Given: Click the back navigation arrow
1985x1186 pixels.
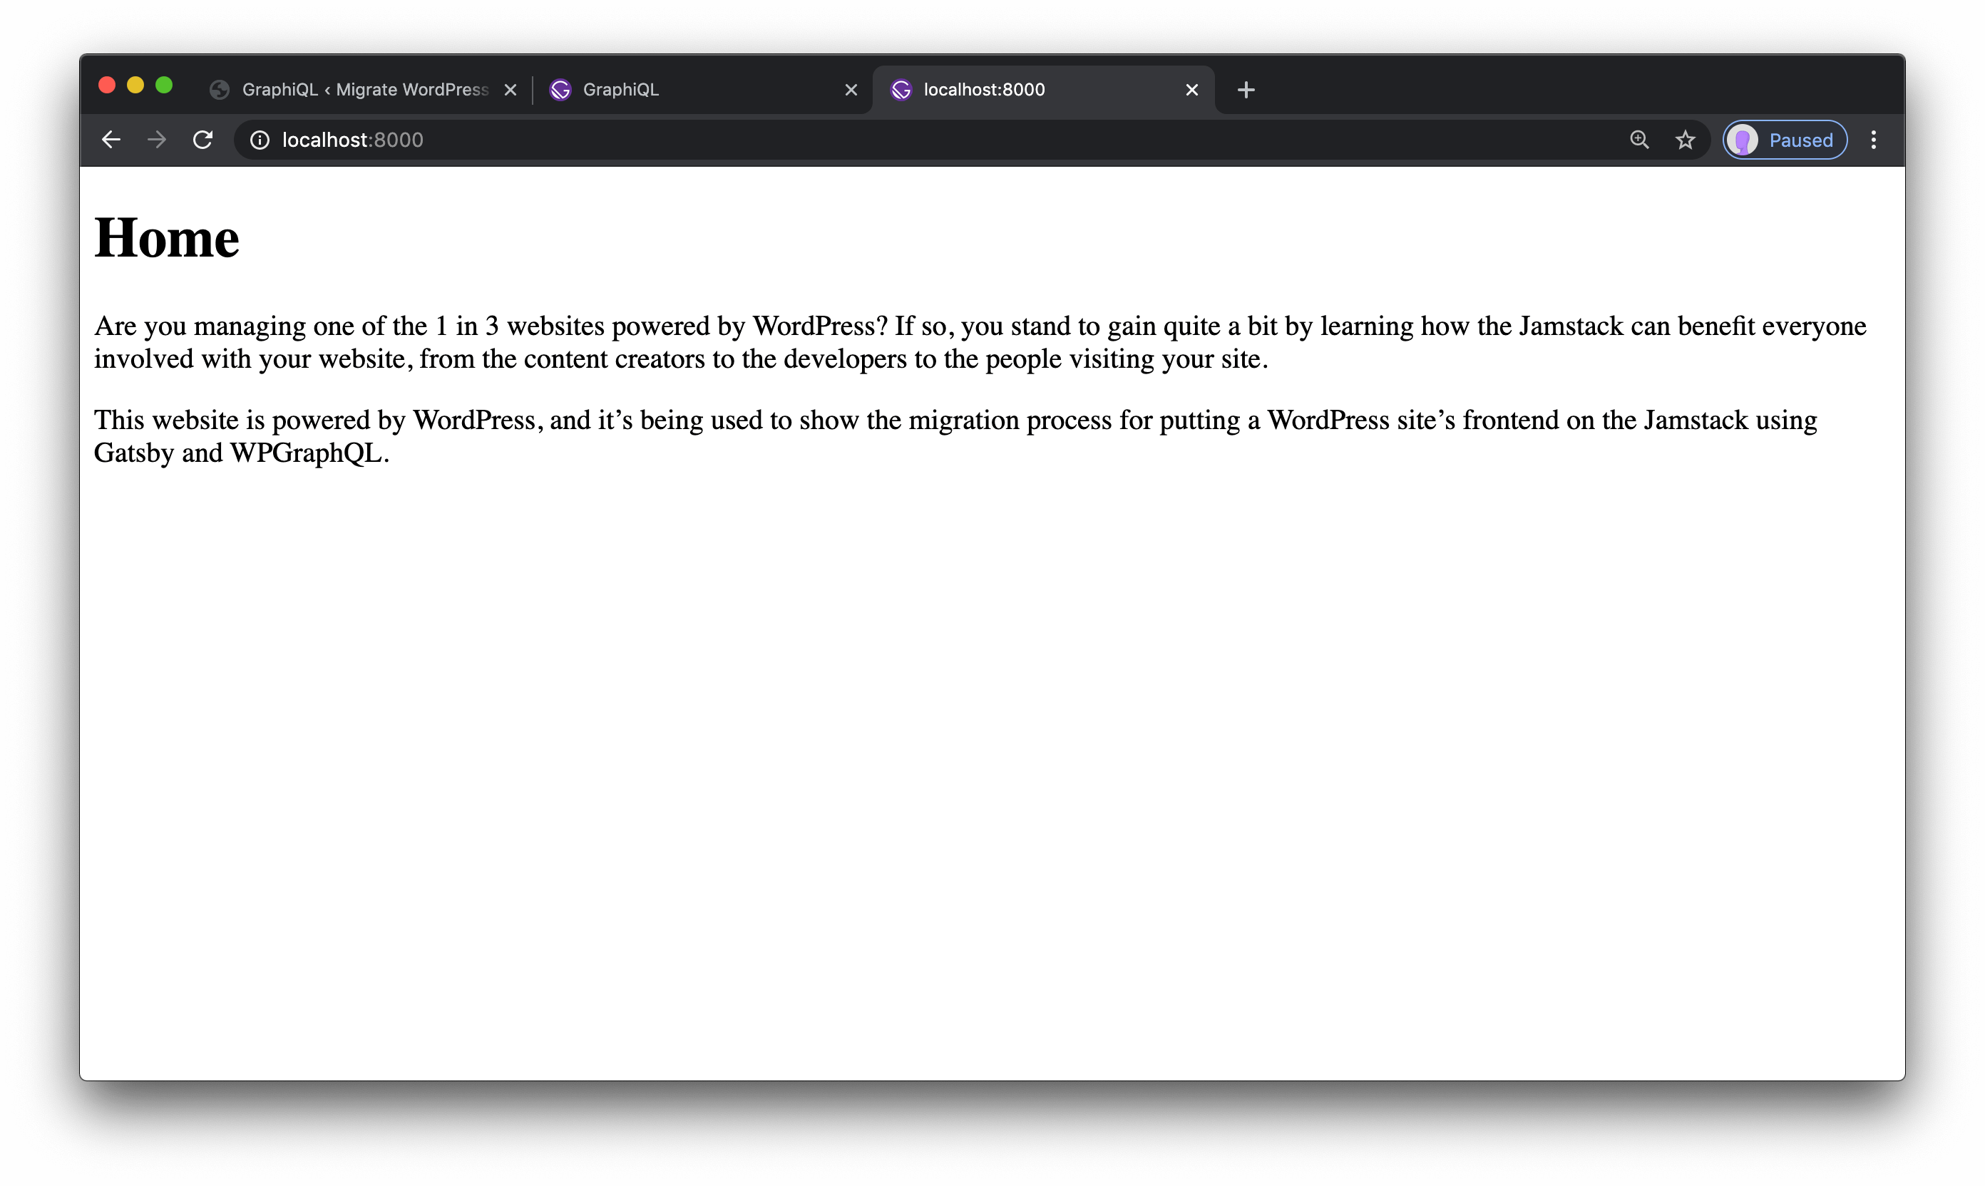Looking at the screenshot, I should [x=111, y=140].
